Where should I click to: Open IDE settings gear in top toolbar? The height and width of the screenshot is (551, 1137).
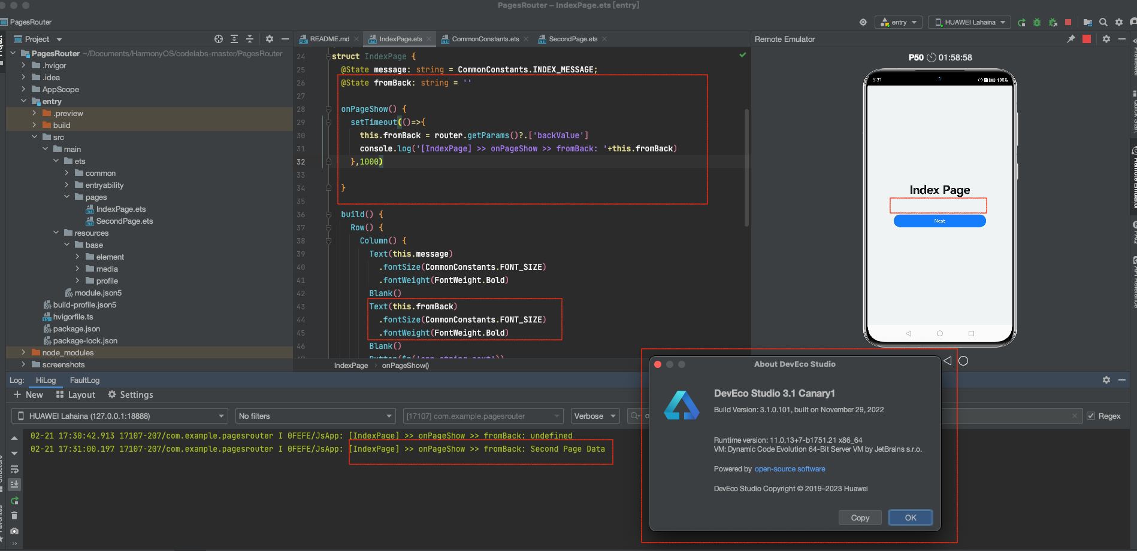[x=1119, y=22]
